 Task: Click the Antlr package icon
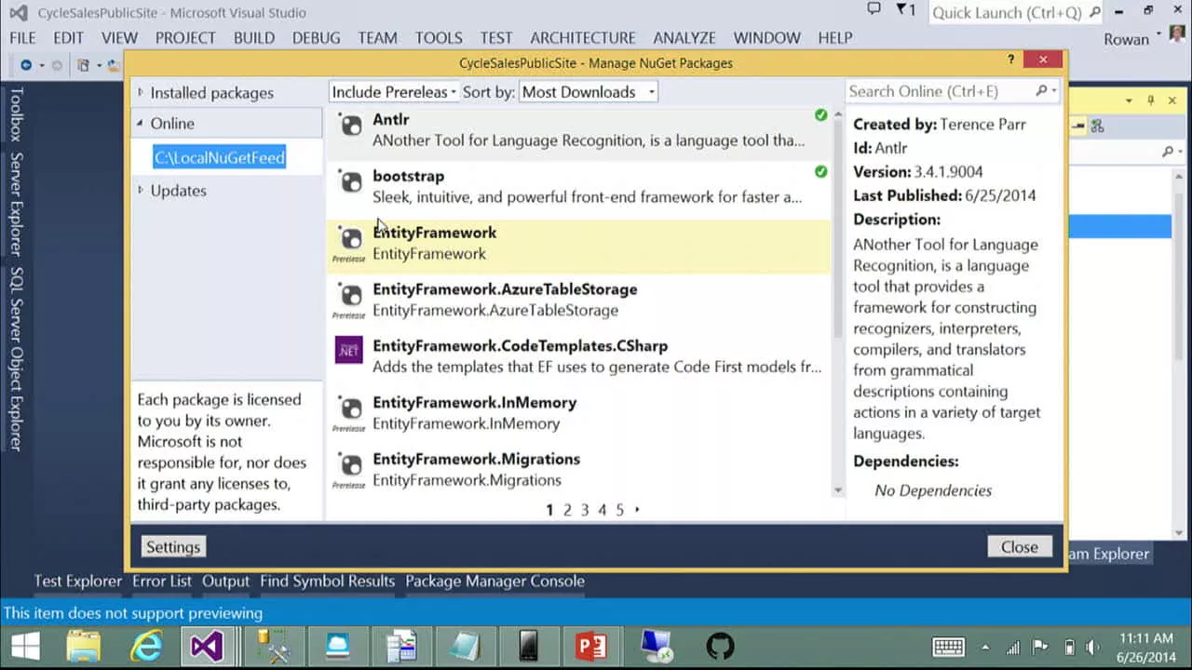pyautogui.click(x=349, y=125)
